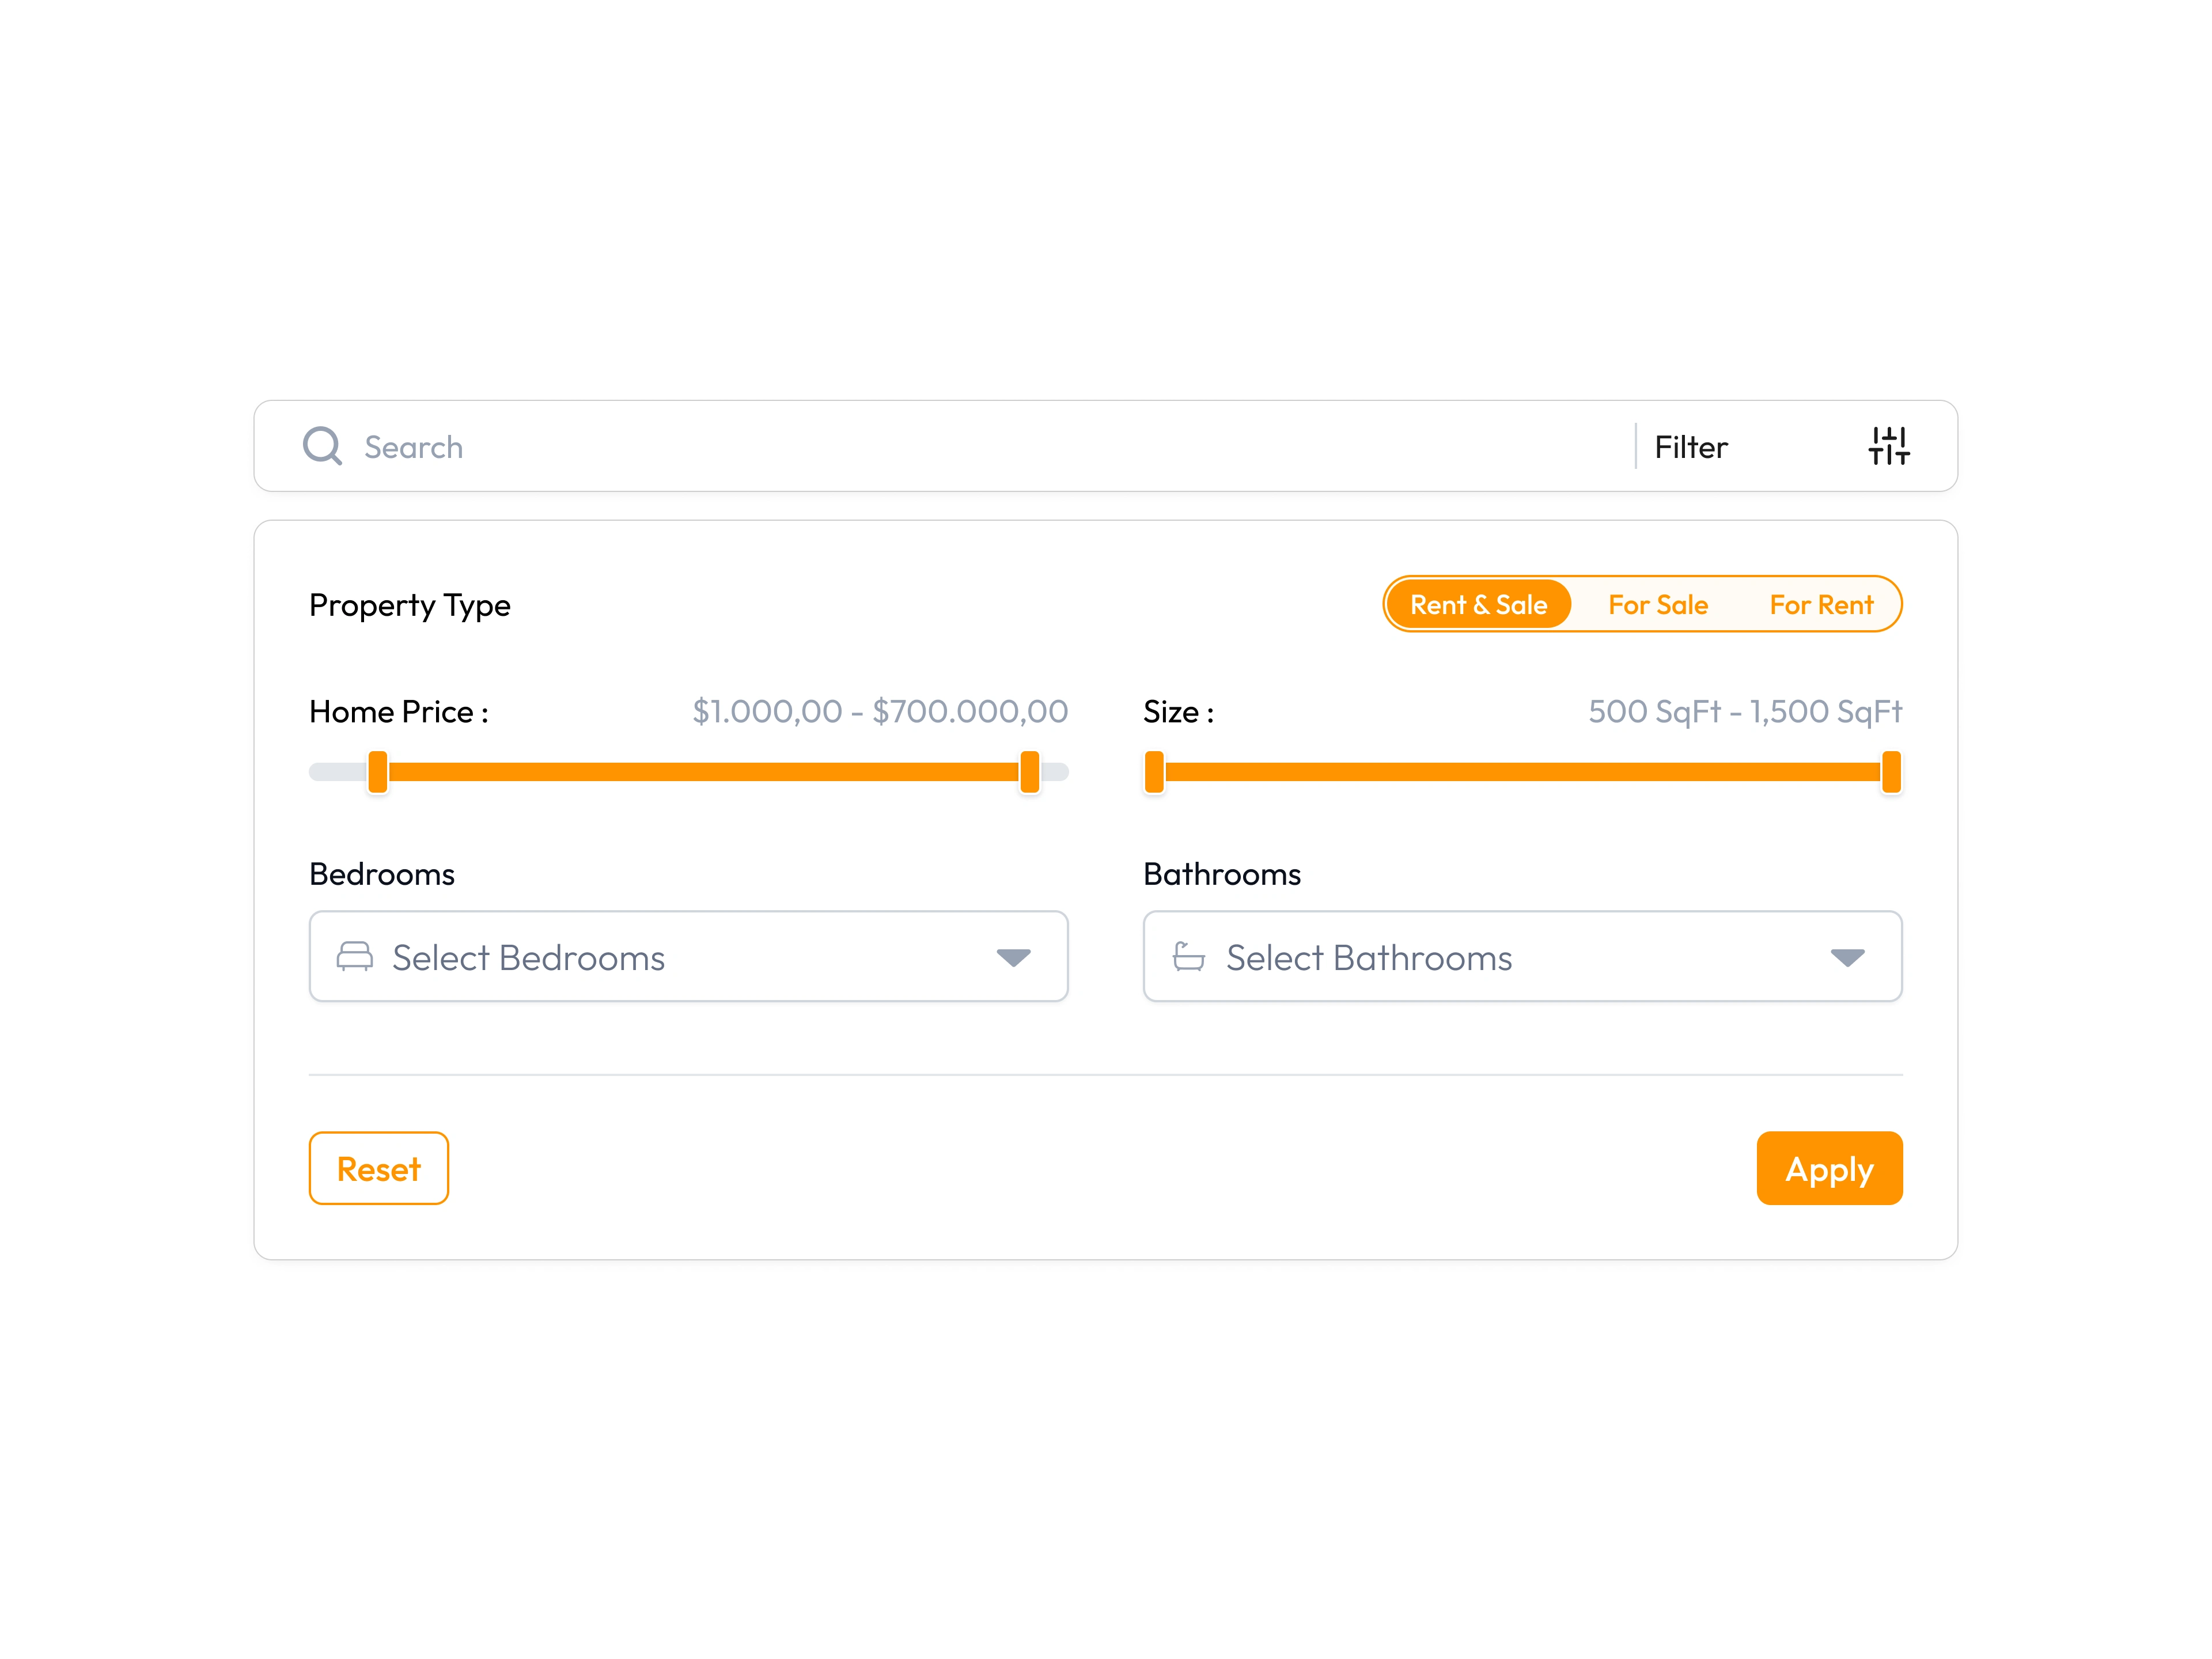Select the Rent & Sale option
This screenshot has height=1659, width=2212.
[x=1478, y=604]
